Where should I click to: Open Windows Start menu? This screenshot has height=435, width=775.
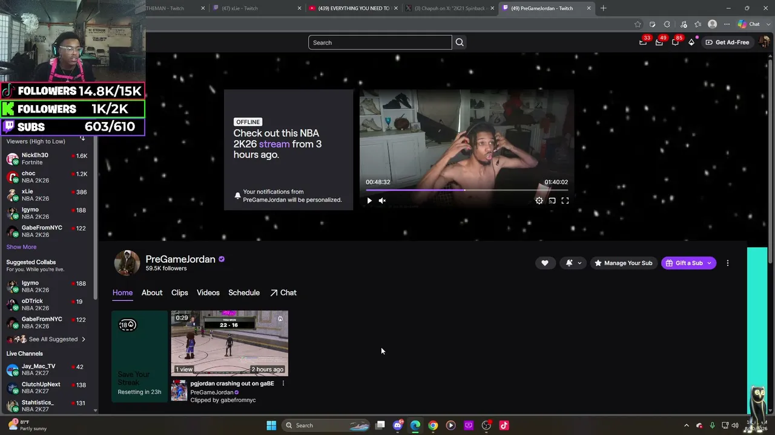[271, 425]
